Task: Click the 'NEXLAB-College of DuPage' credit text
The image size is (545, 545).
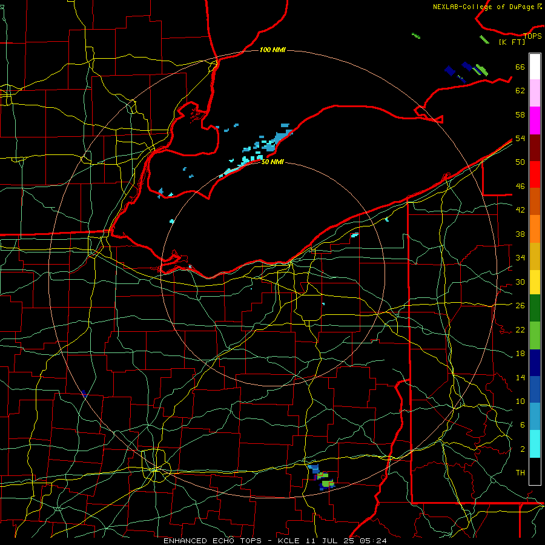Action: point(484,7)
